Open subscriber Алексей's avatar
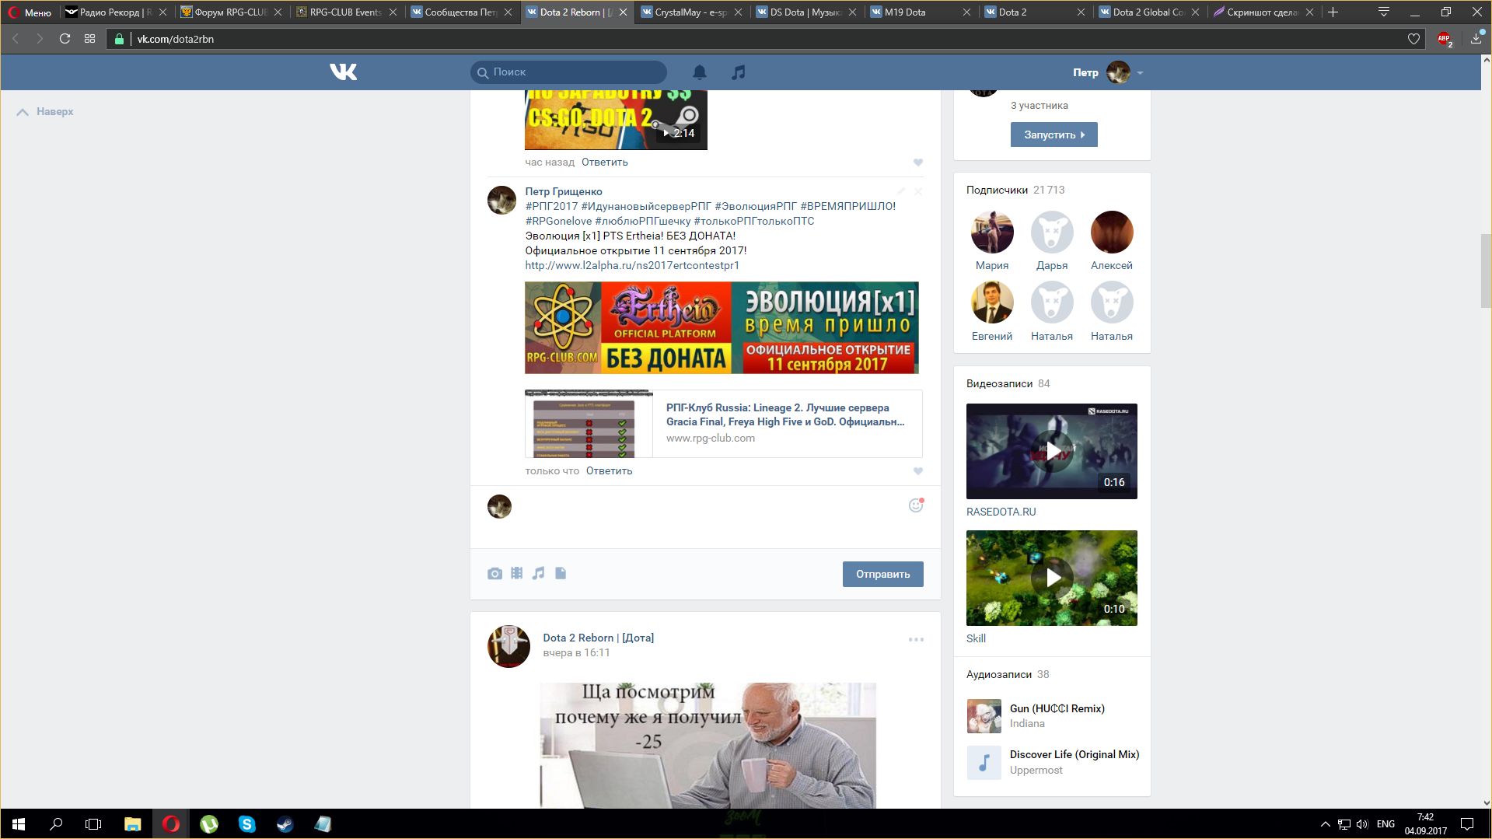 1112,232
